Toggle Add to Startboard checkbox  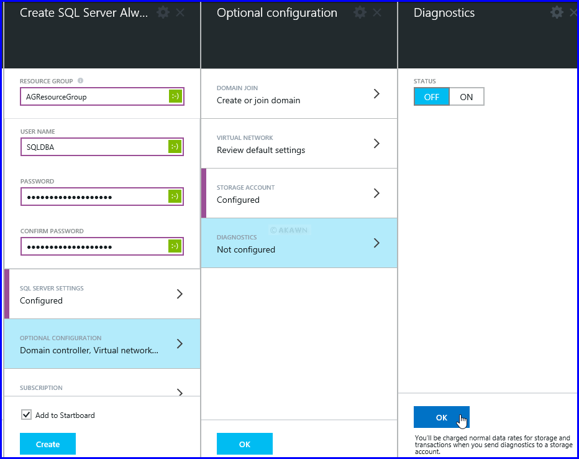click(26, 415)
